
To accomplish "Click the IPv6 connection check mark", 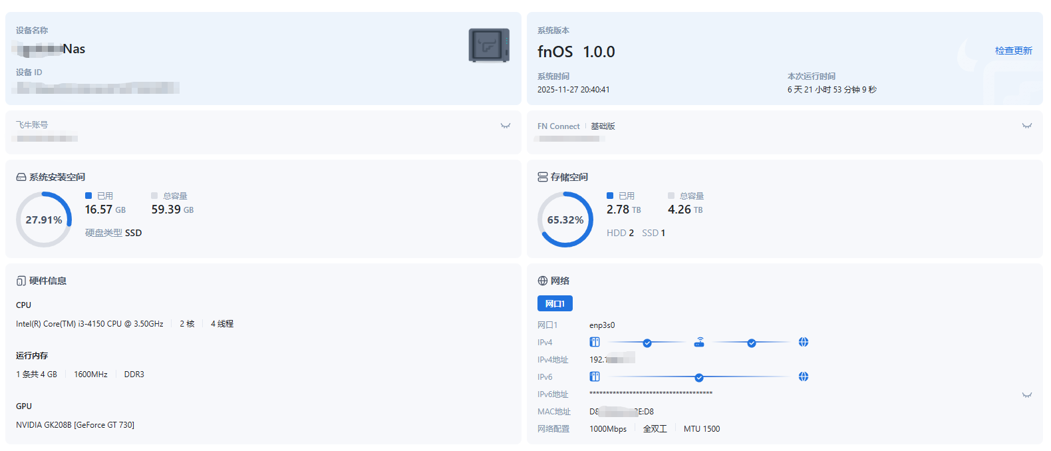I will 699,378.
